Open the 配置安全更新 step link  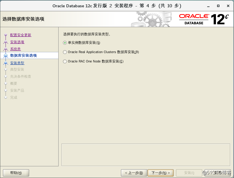[21, 35]
